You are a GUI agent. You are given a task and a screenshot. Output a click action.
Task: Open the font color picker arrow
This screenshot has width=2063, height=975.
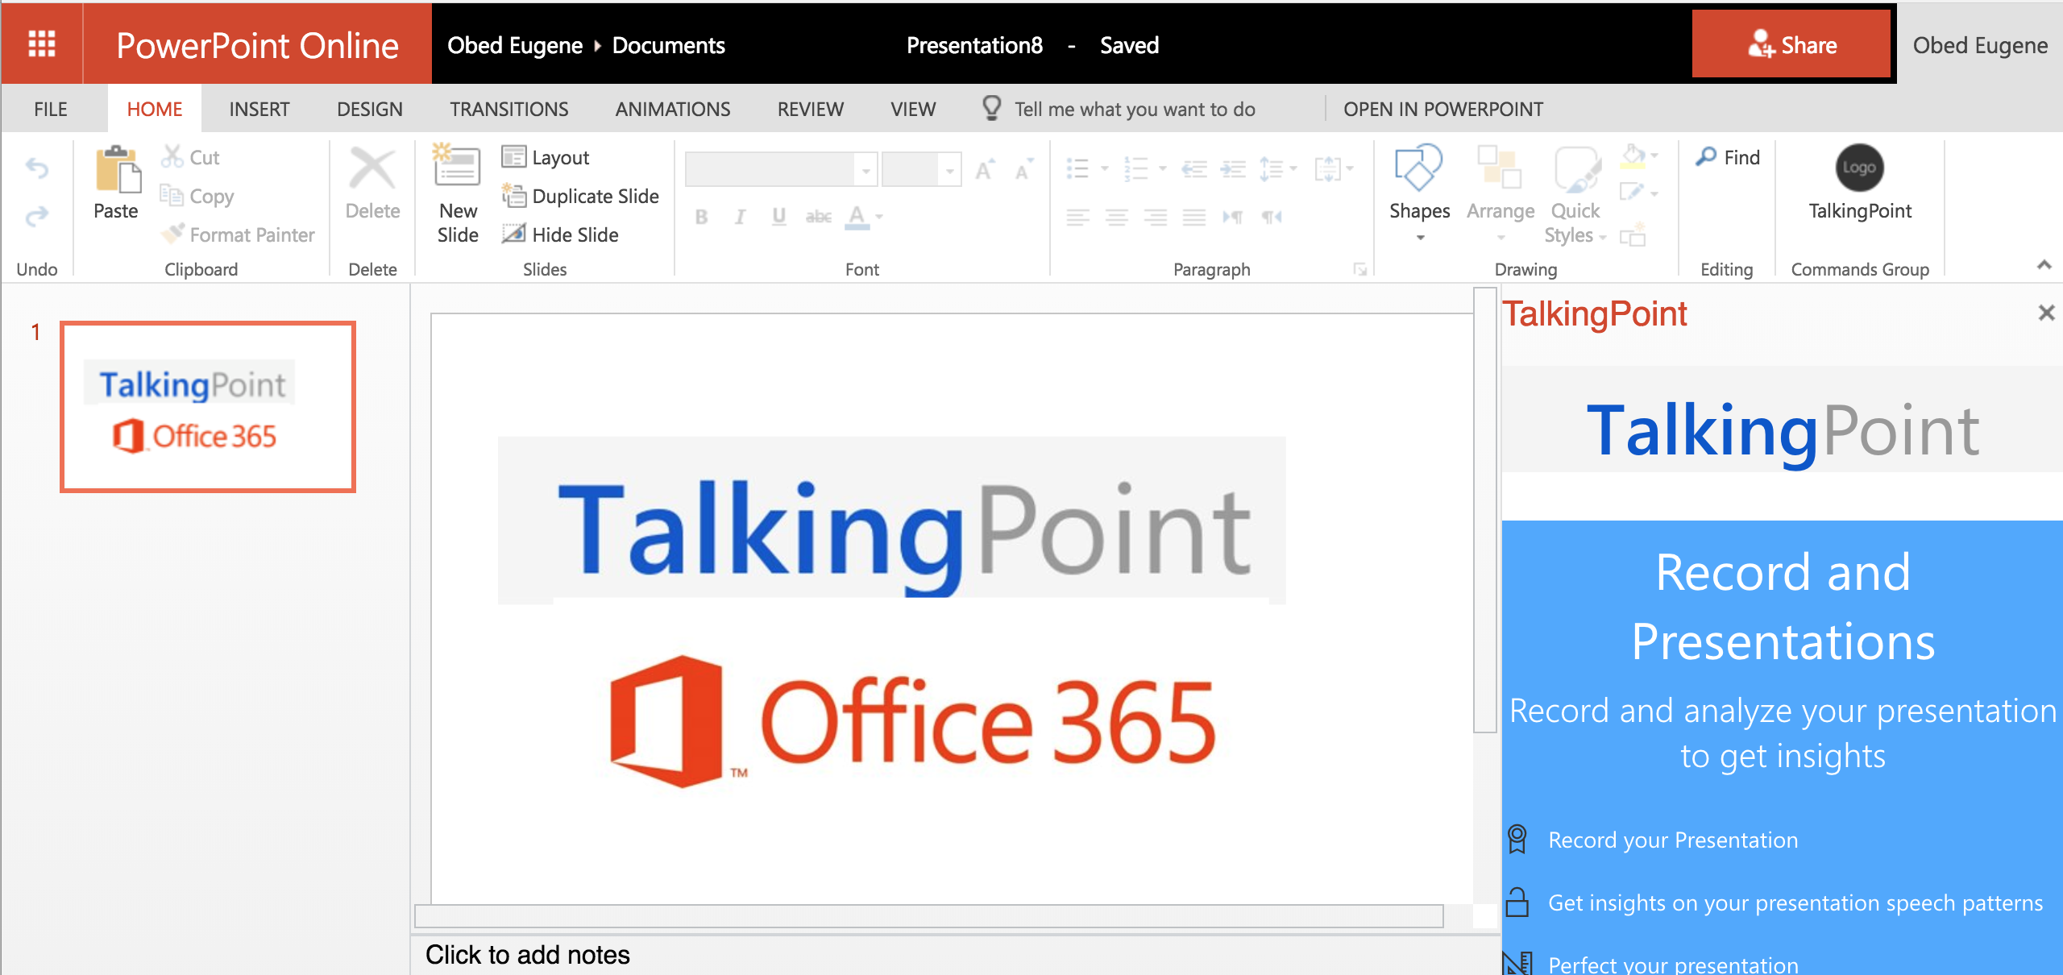coord(879,216)
